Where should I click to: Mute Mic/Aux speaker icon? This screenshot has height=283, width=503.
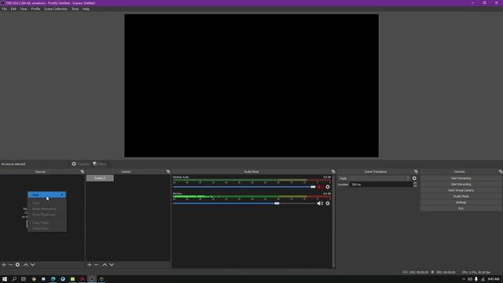tap(320, 204)
